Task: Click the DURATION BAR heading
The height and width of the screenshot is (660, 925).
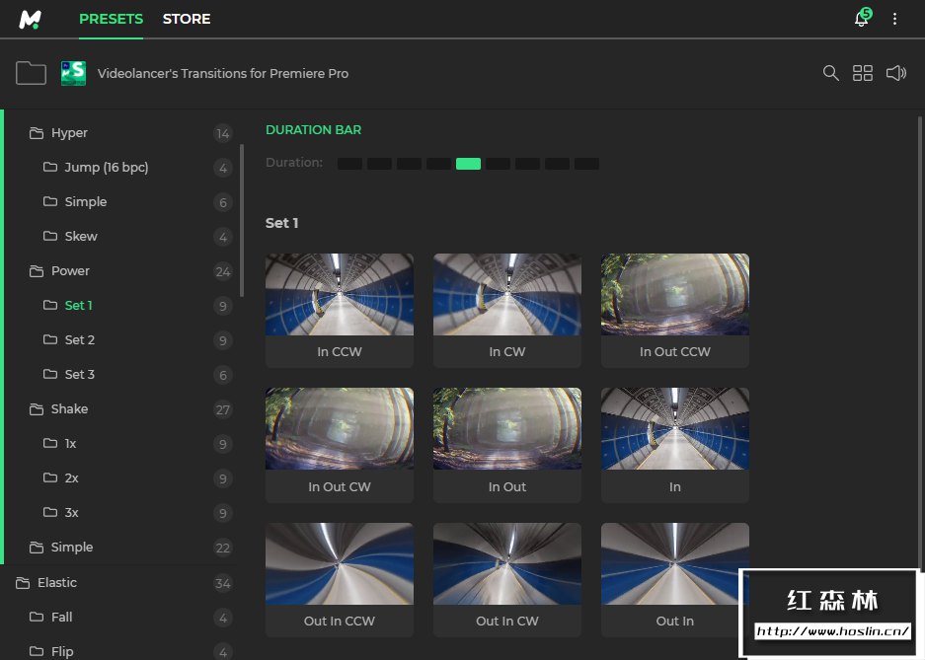Action: pyautogui.click(x=313, y=129)
